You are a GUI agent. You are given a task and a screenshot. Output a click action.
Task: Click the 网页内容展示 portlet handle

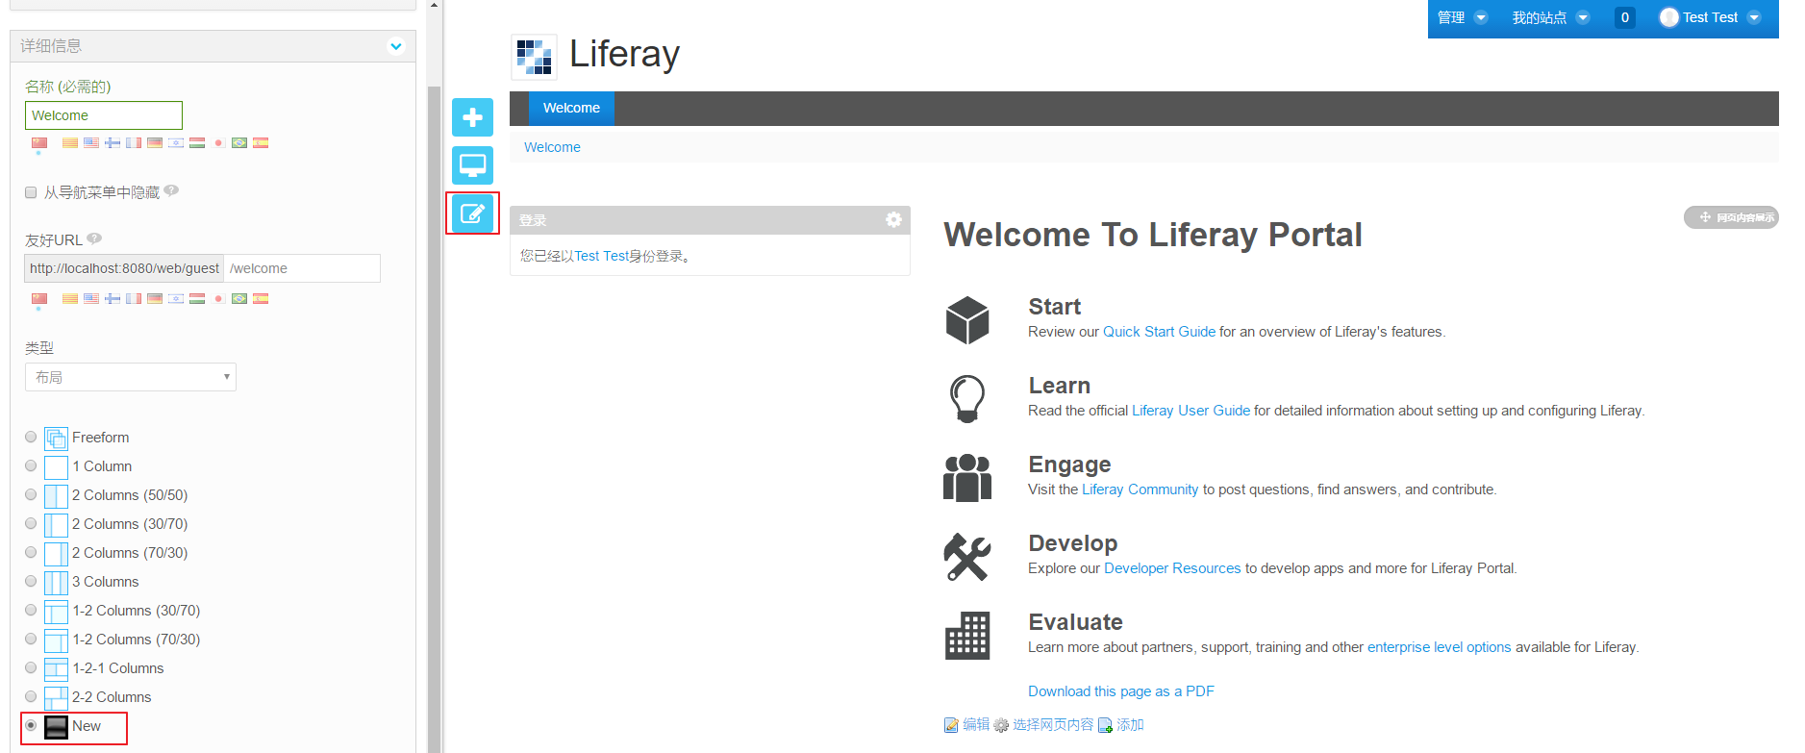click(1731, 217)
